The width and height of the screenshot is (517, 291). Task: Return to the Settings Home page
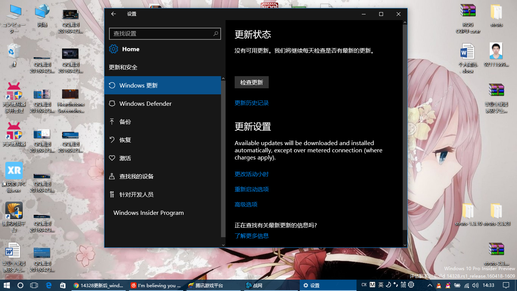coord(124,49)
